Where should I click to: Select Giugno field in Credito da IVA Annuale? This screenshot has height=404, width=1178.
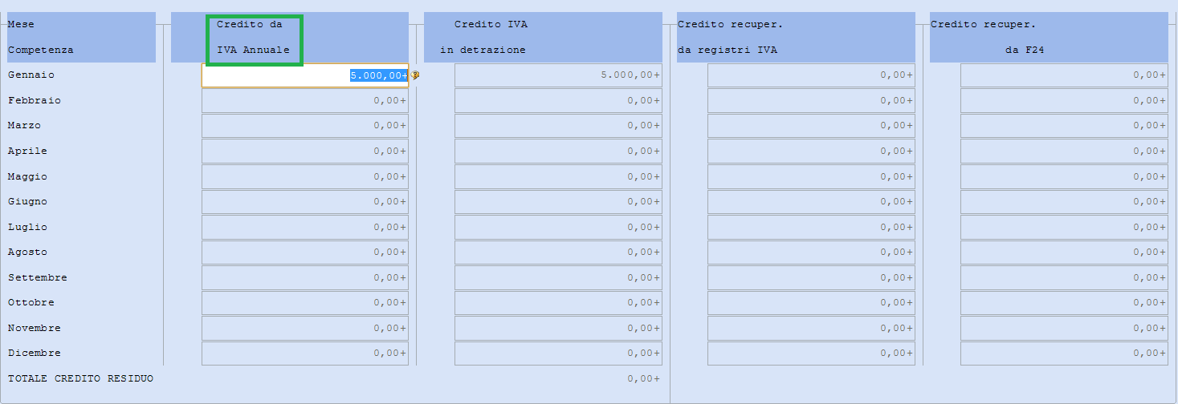click(305, 201)
